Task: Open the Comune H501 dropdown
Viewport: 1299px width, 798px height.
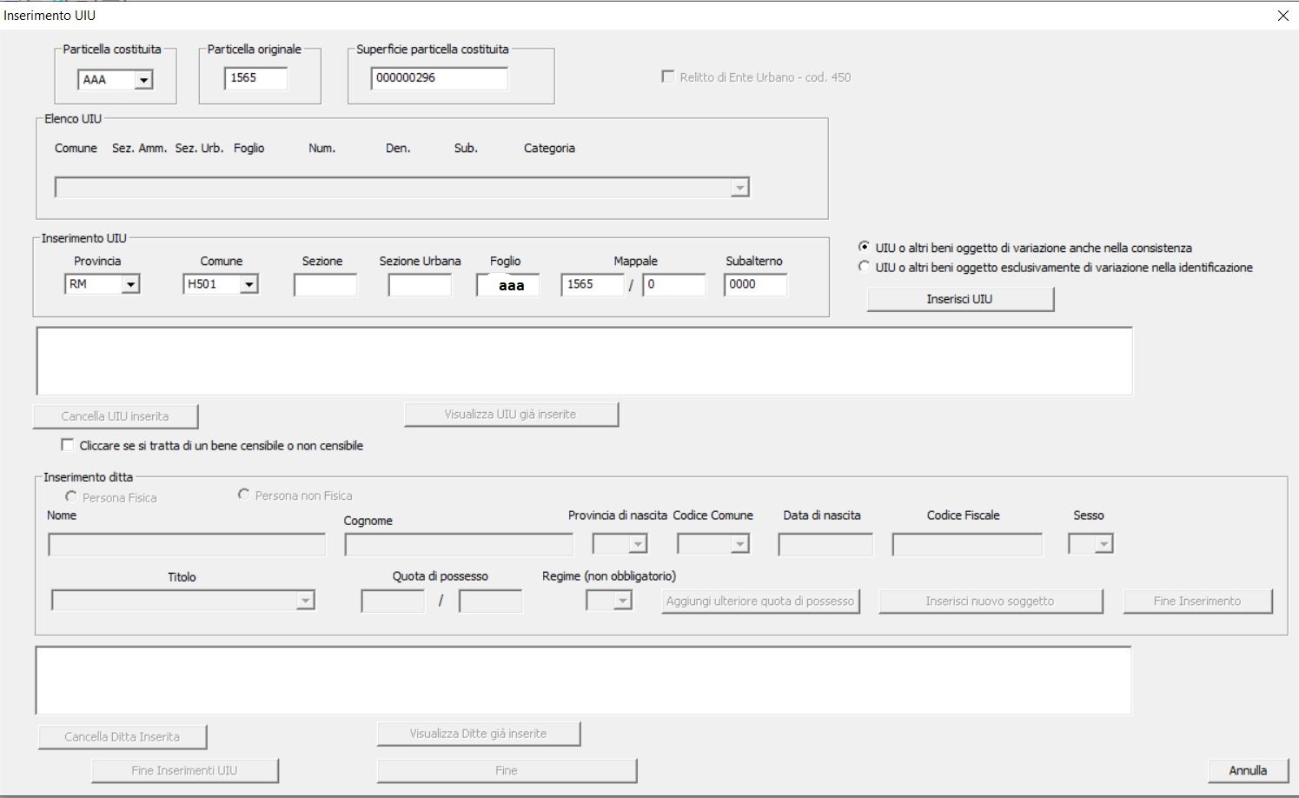Action: (249, 284)
